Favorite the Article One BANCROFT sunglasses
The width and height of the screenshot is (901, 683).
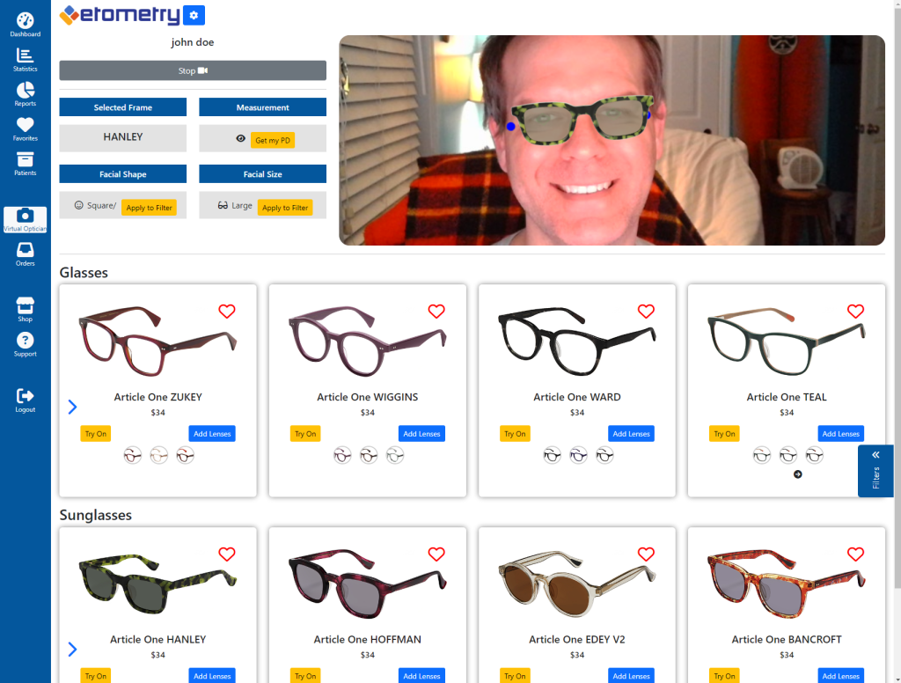855,554
